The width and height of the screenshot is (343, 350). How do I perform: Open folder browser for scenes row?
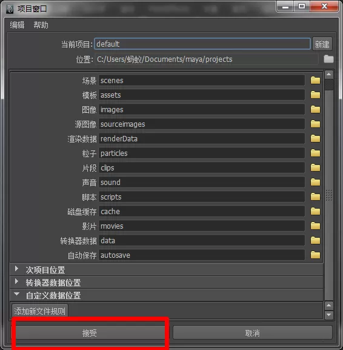pyautogui.click(x=315, y=80)
